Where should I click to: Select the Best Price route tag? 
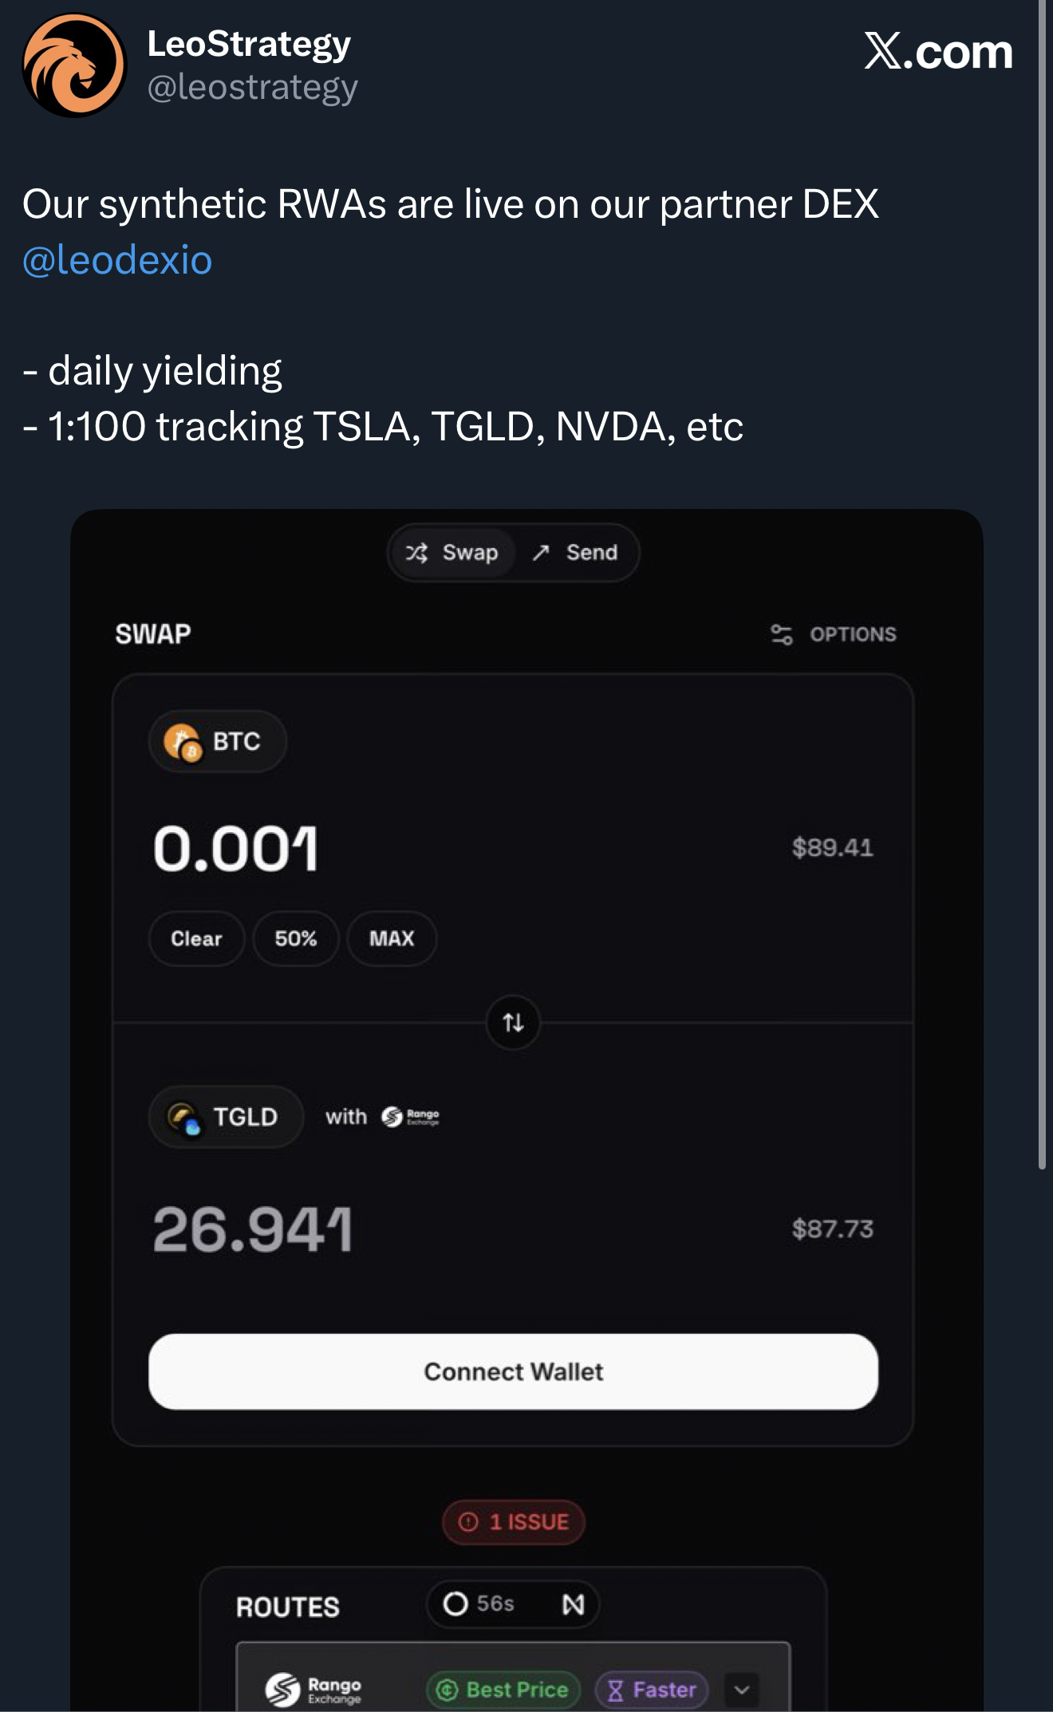[x=503, y=1689]
